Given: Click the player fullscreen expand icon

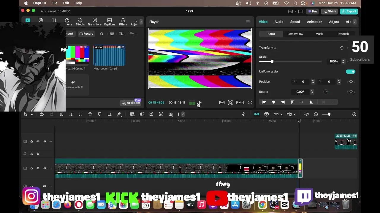Looking at the screenshot, I should [250, 103].
